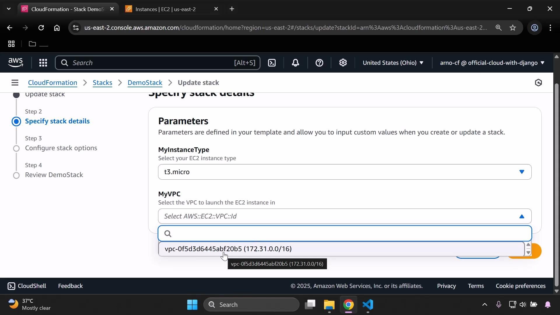Open Cookie preferences
The width and height of the screenshot is (560, 315).
tap(521, 286)
